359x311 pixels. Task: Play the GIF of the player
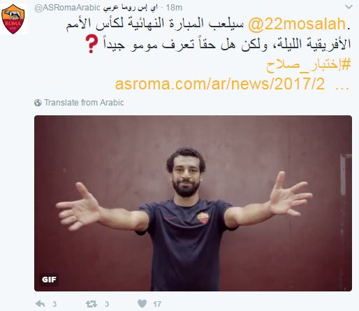coord(193,203)
